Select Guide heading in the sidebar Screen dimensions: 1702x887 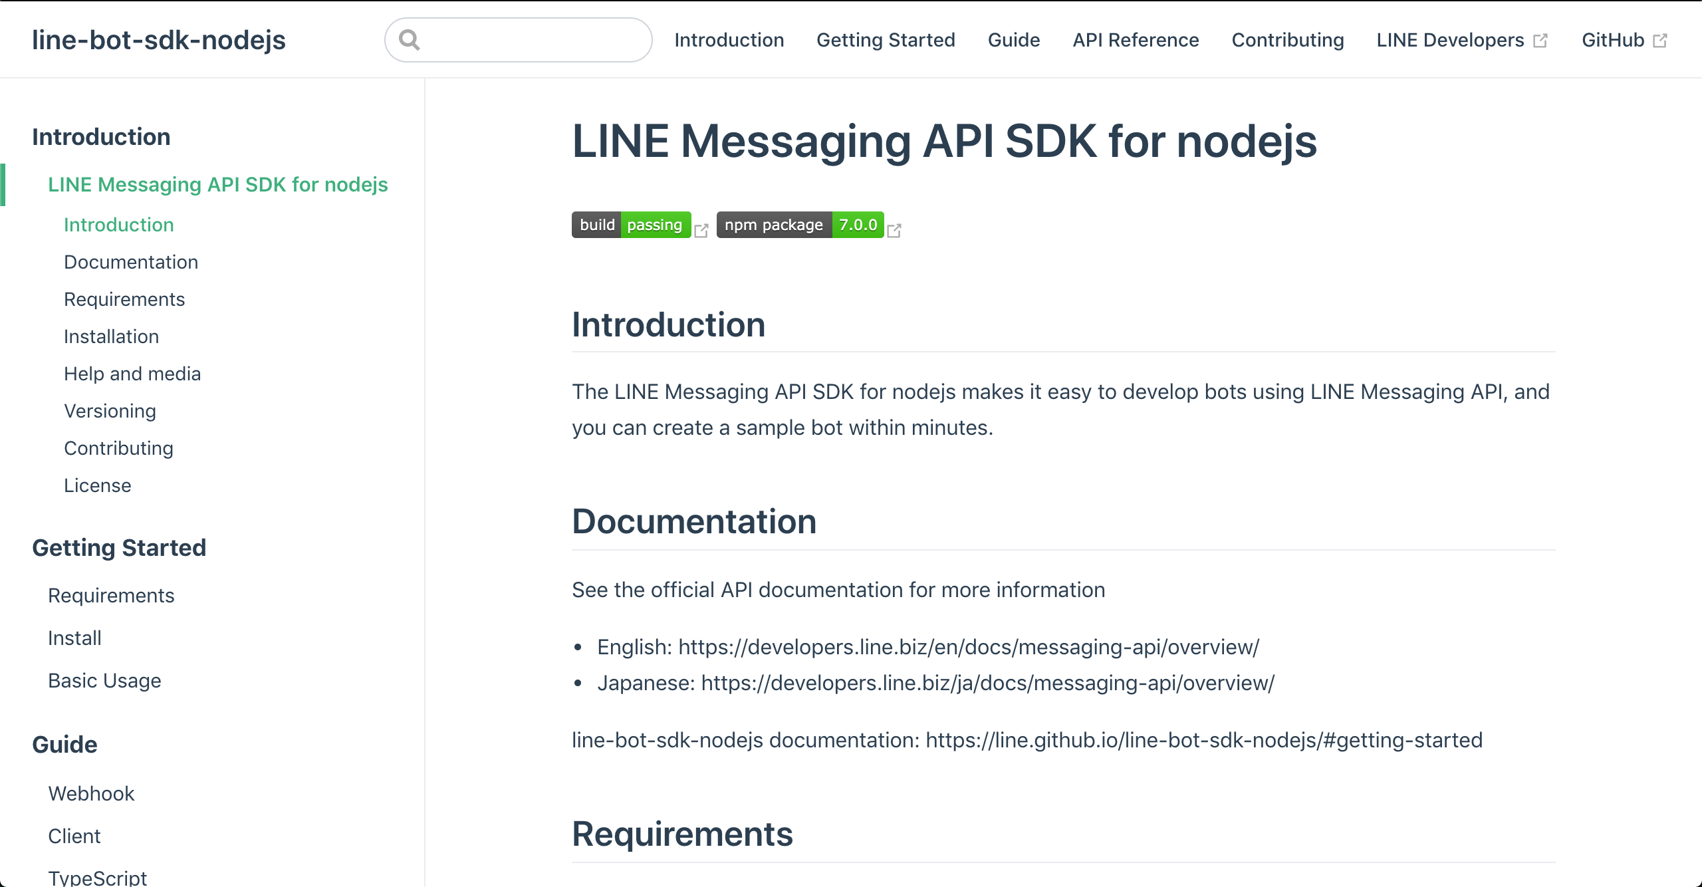tap(64, 745)
